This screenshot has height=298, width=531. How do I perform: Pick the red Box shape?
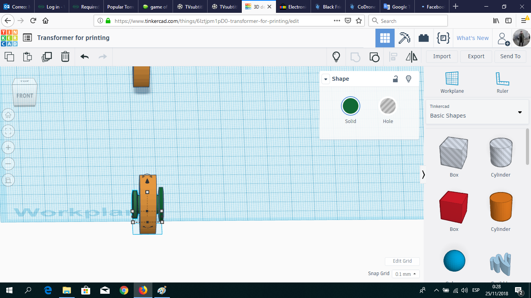[454, 207]
